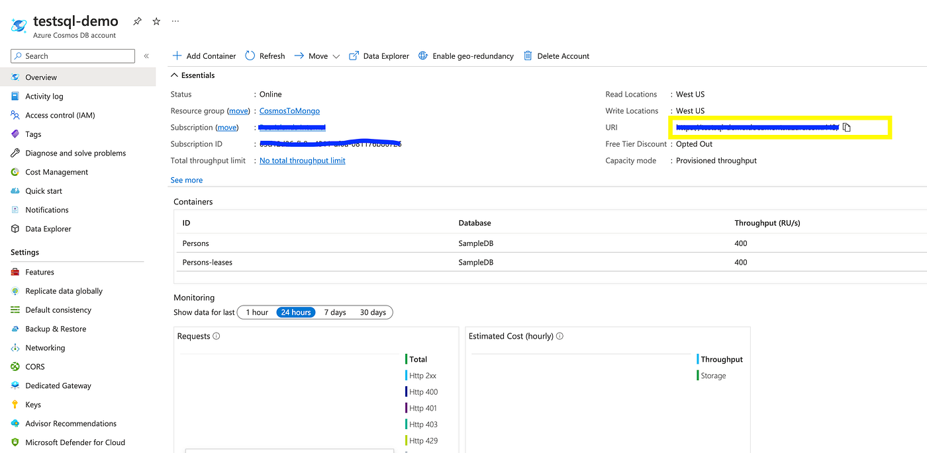Collapse the Essentials section
The width and height of the screenshot is (927, 453).
click(x=175, y=75)
